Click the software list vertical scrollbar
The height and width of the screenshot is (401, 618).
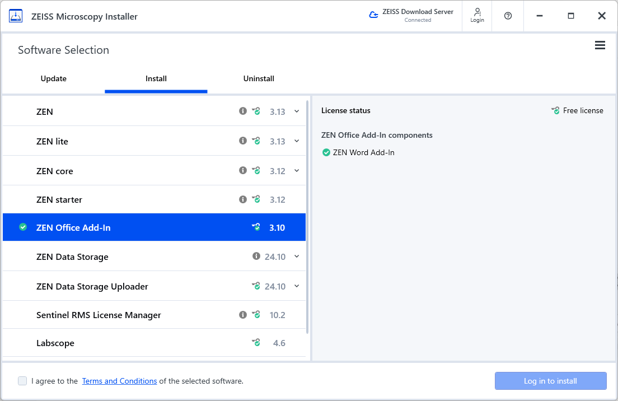[x=308, y=217]
